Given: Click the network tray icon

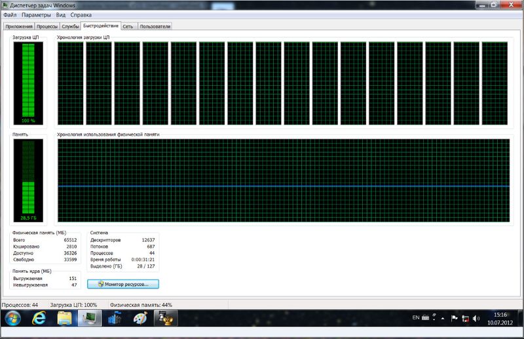Looking at the screenshot, I should pyautogui.click(x=465, y=318).
